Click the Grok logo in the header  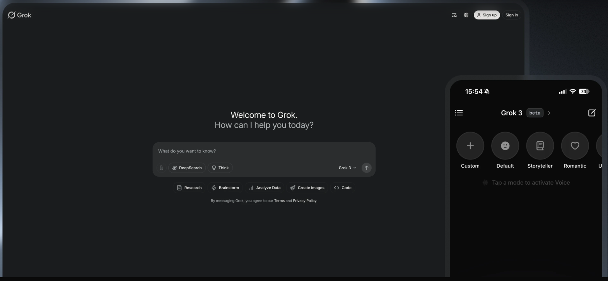click(20, 15)
